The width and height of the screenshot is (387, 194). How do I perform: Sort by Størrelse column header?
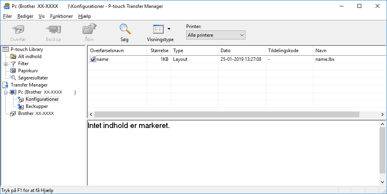[159, 51]
